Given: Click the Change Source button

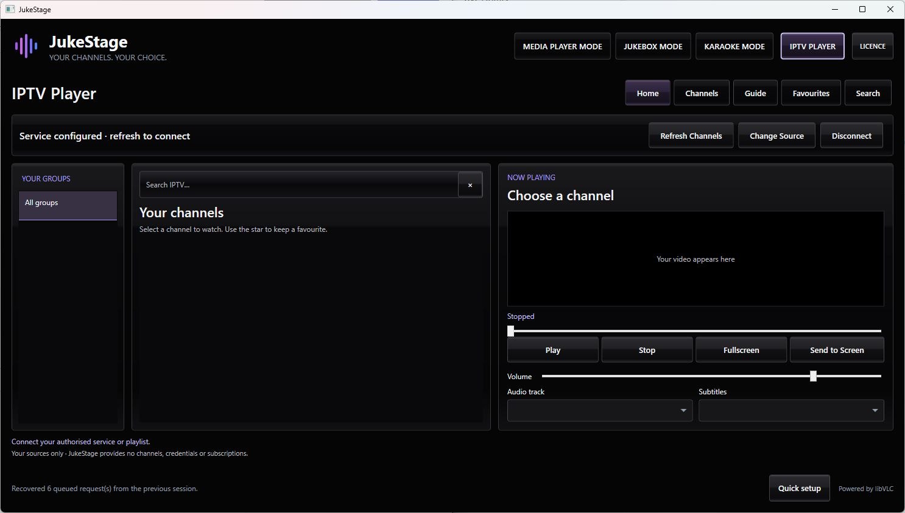Looking at the screenshot, I should [776, 136].
